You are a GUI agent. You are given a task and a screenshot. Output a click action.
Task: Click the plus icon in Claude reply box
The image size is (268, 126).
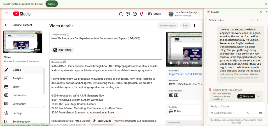tap(254, 113)
